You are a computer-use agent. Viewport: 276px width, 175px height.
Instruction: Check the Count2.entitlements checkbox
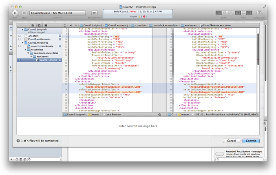pos(19,39)
